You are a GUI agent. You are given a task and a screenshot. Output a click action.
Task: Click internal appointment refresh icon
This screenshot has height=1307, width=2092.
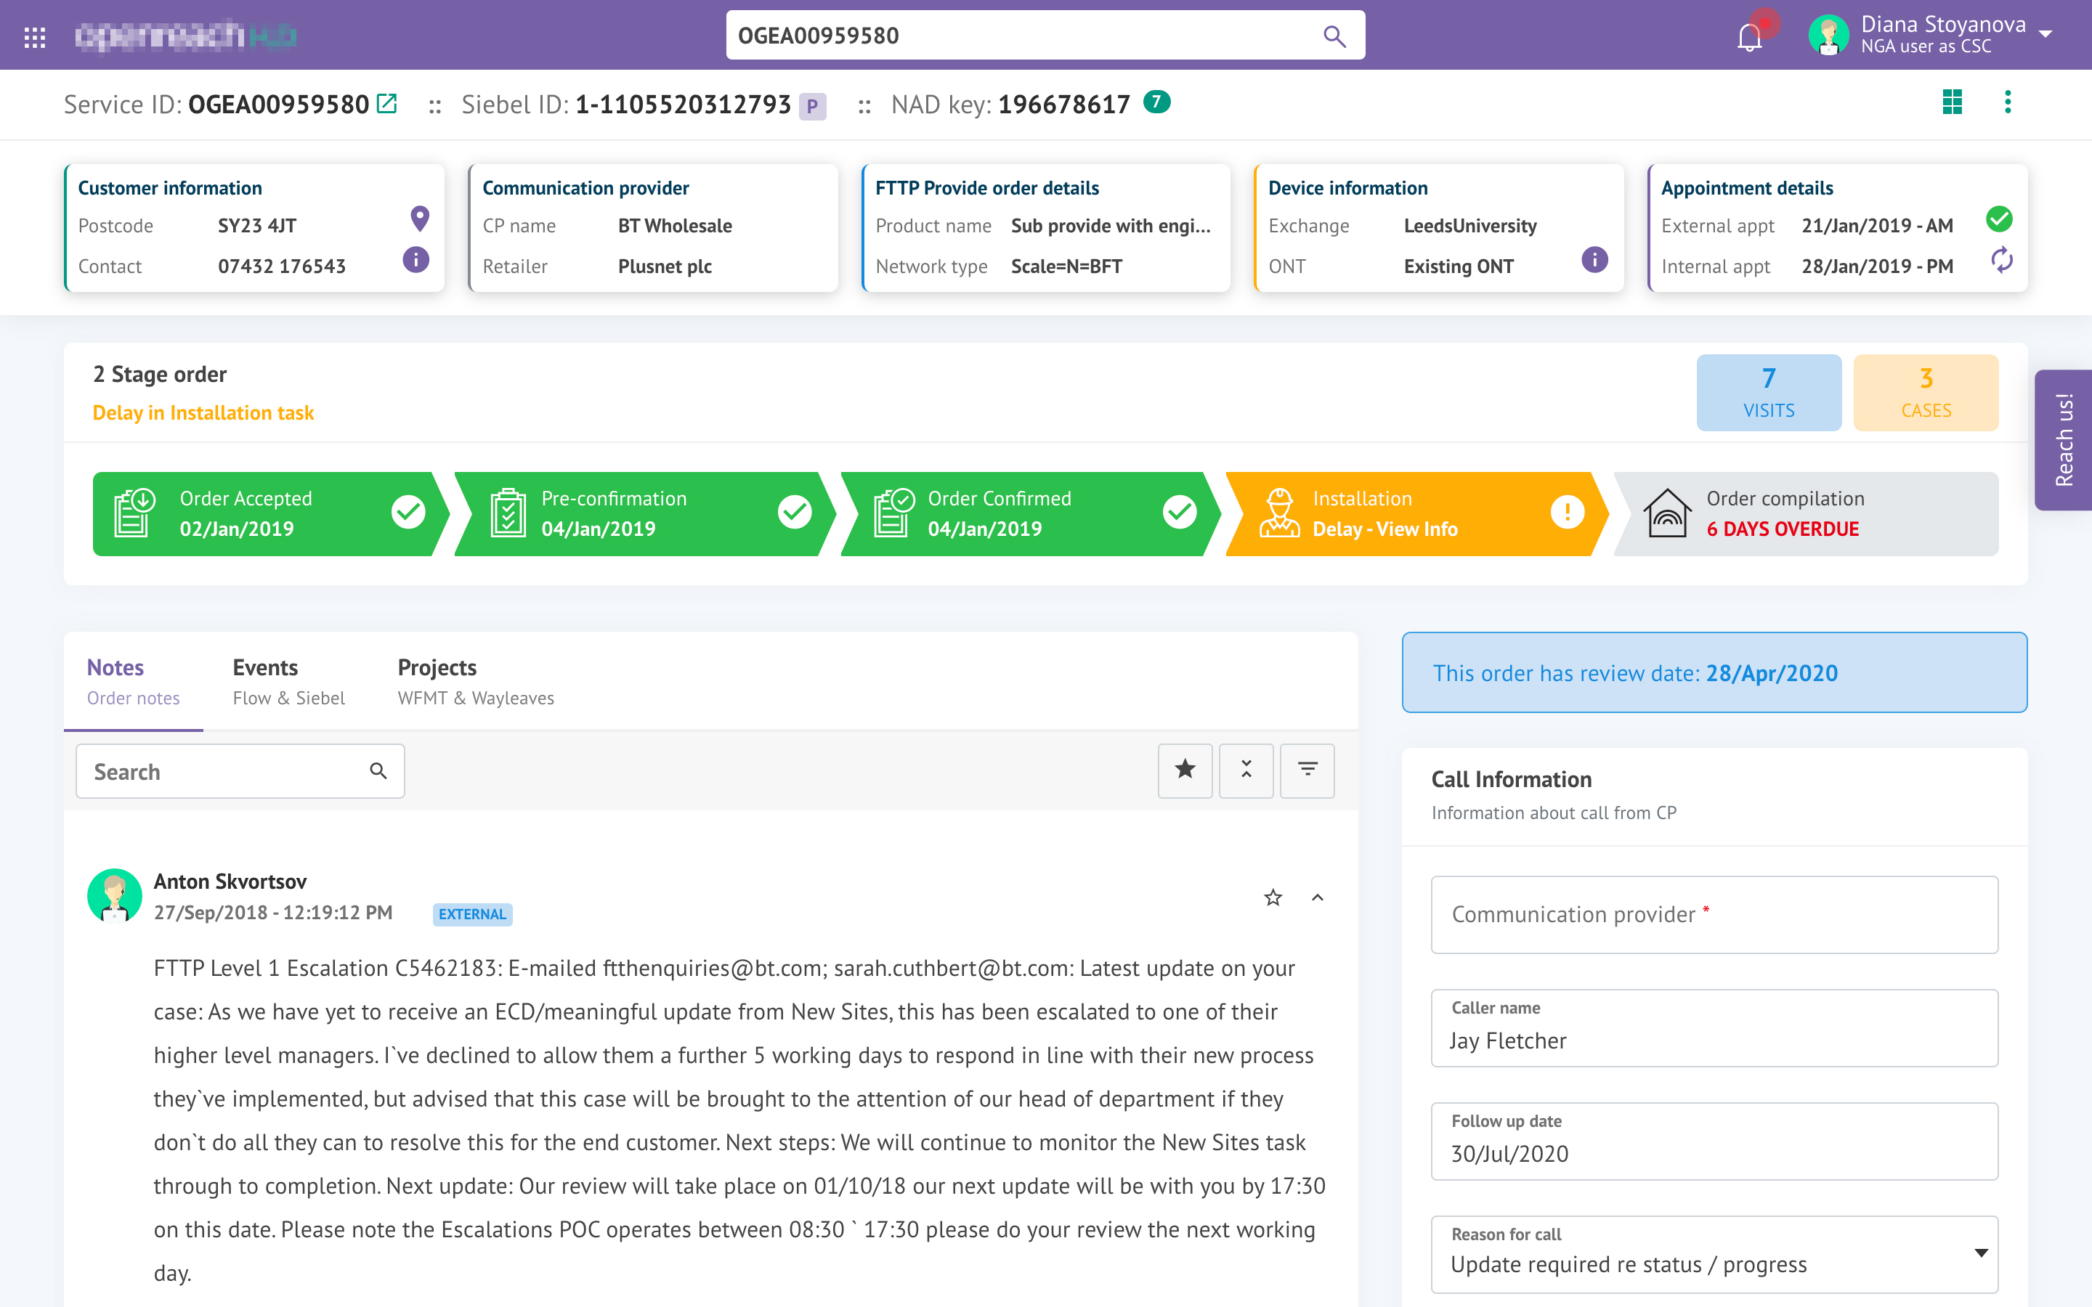pyautogui.click(x=2001, y=259)
